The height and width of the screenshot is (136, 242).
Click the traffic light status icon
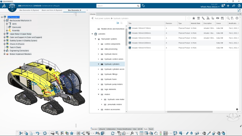pos(161,133)
